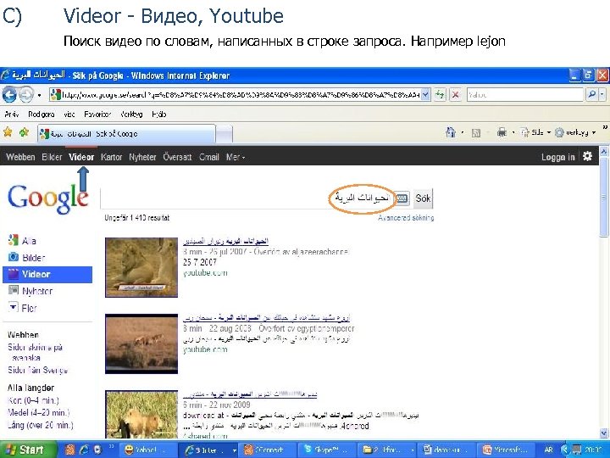Click the Sidor skrivna på svenska filter
The image size is (610, 458).
coord(35,352)
